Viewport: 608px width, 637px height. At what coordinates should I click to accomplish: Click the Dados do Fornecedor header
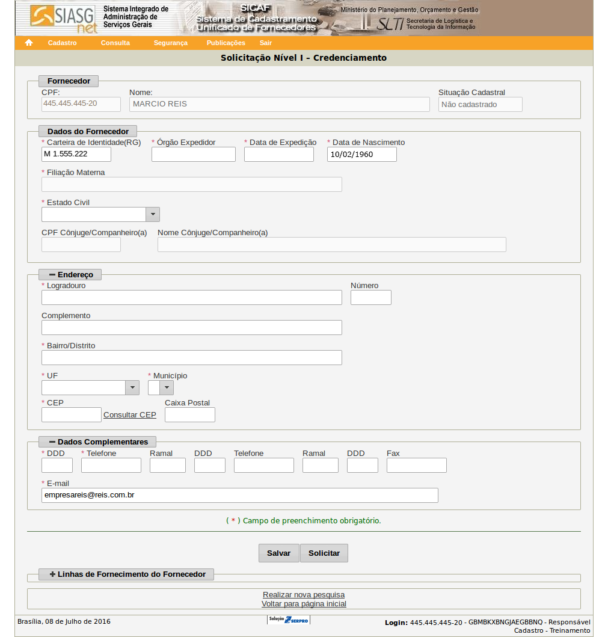pyautogui.click(x=88, y=131)
